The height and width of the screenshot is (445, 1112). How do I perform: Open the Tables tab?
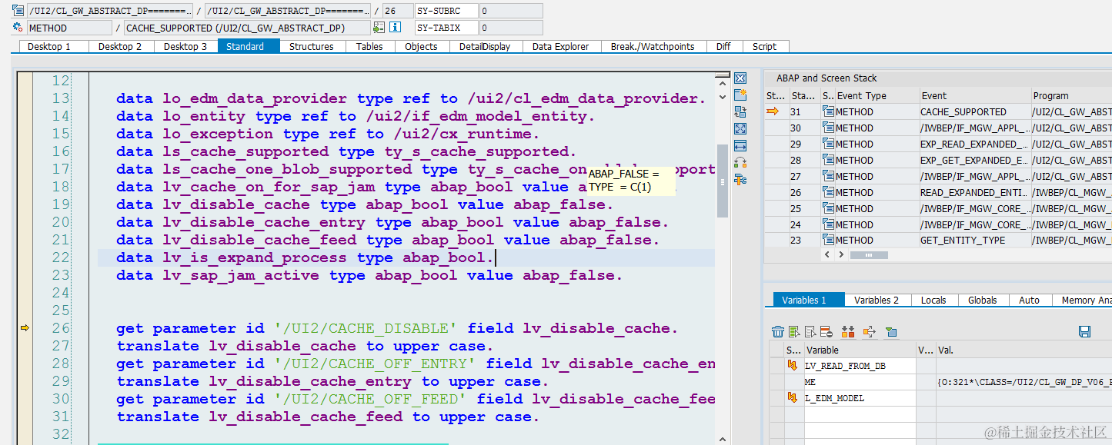coord(369,47)
